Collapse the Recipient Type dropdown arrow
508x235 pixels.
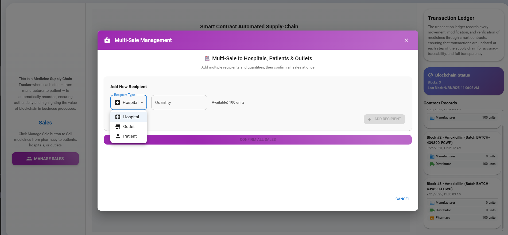142,103
